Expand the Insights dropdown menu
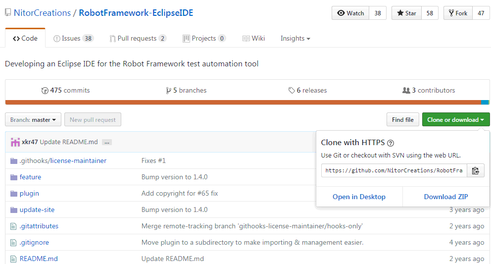 click(x=295, y=39)
